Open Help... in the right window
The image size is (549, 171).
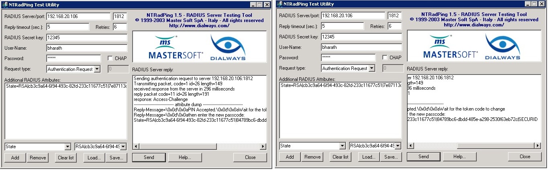pyautogui.click(x=460, y=157)
